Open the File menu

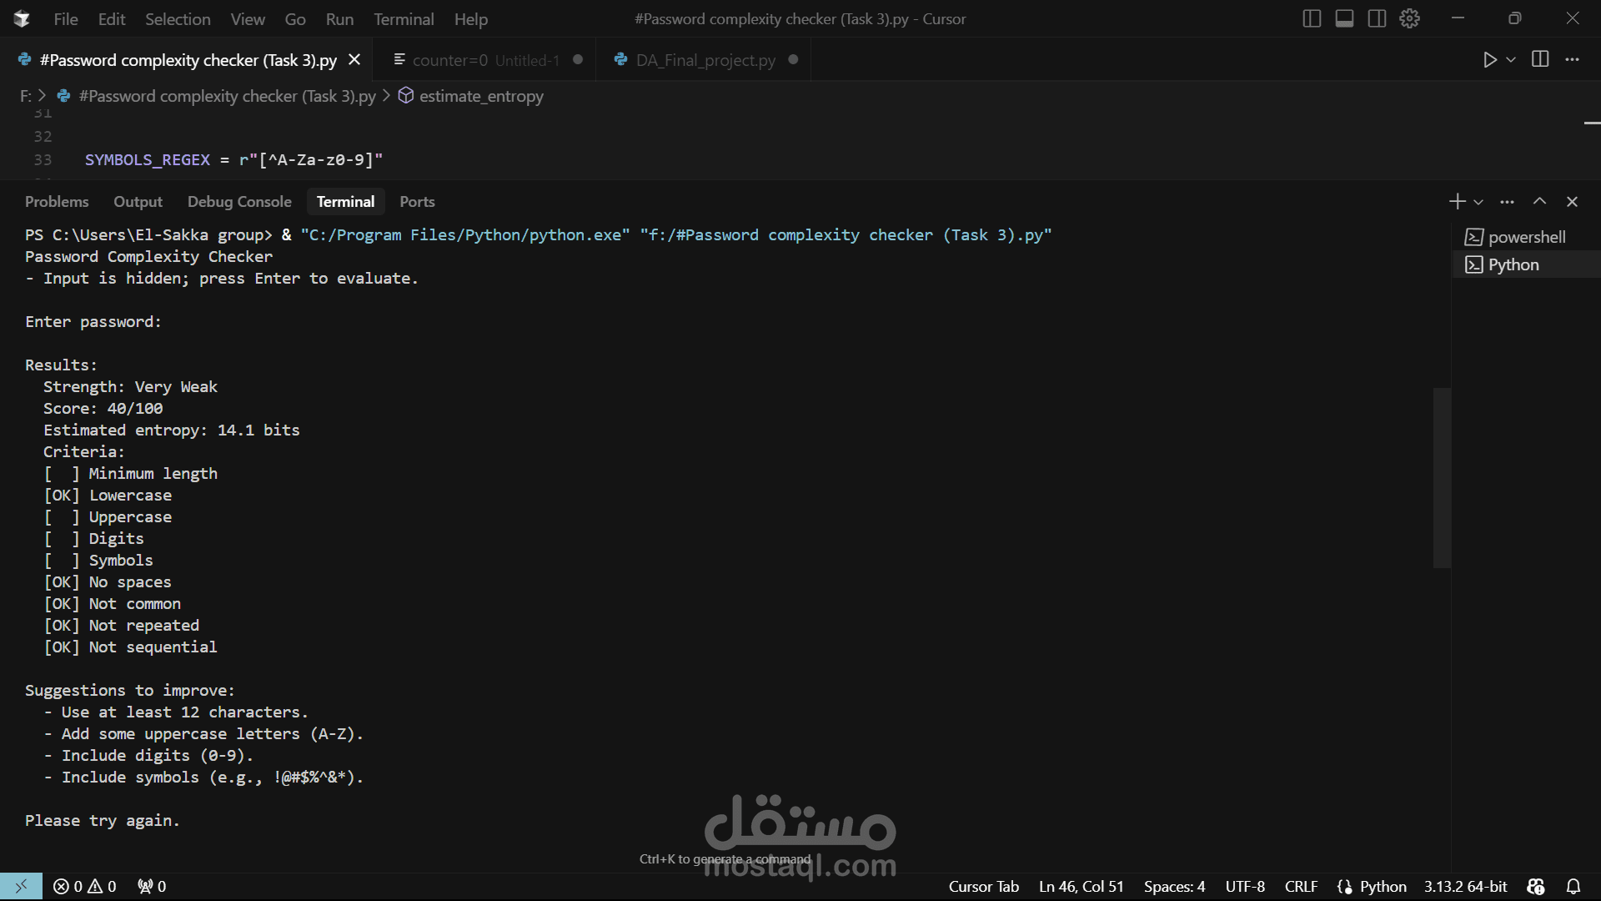pyautogui.click(x=66, y=18)
